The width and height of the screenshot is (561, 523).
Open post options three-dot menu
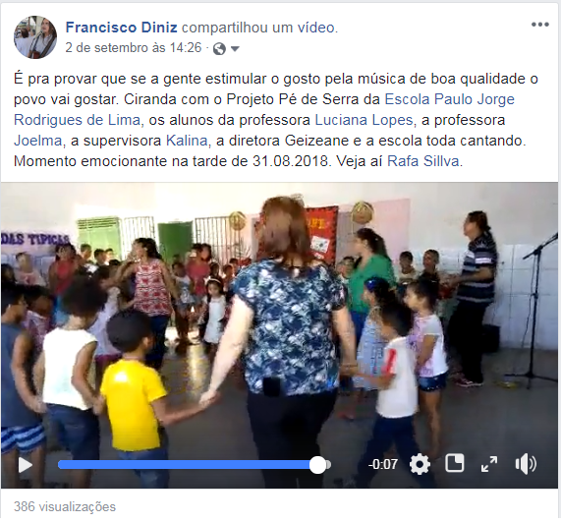[540, 25]
